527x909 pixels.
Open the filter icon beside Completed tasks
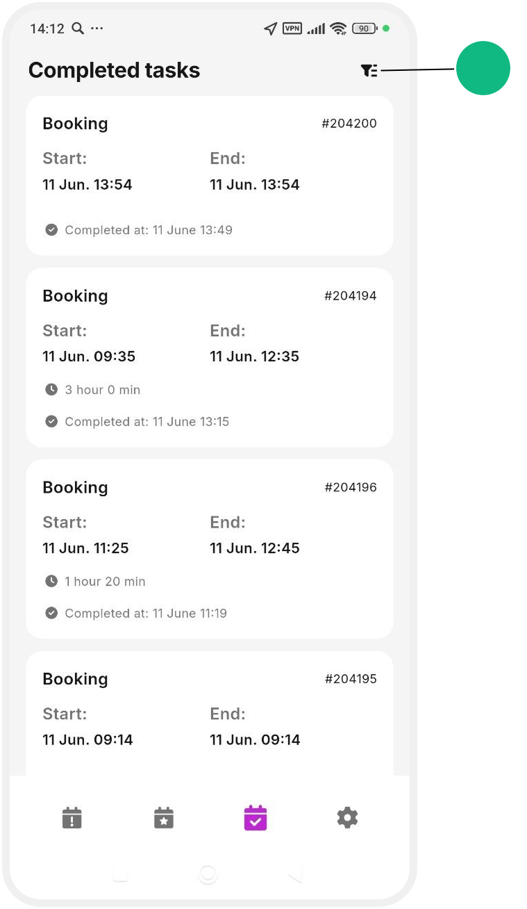(x=369, y=70)
